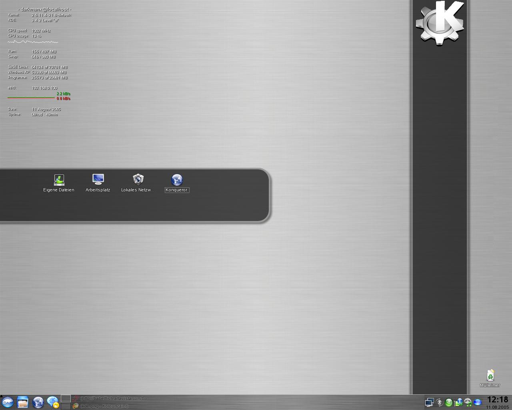Viewport: 512px width, 410px height.
Task: Activate the babelfish.altavista.com taskbar entry
Action: (x=110, y=398)
